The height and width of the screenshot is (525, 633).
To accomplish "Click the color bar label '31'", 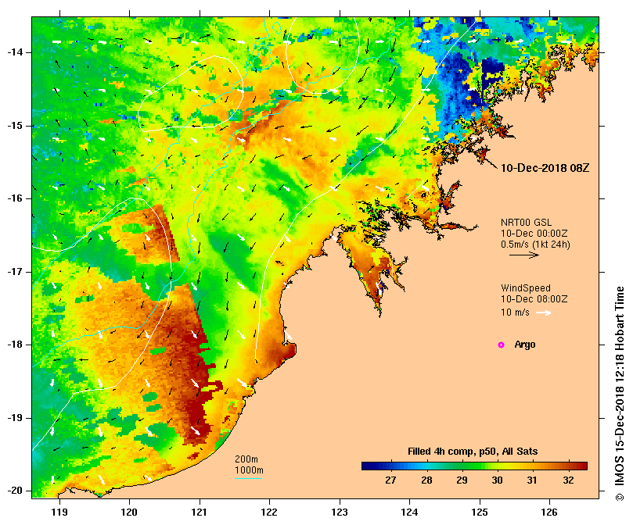I will (x=532, y=480).
